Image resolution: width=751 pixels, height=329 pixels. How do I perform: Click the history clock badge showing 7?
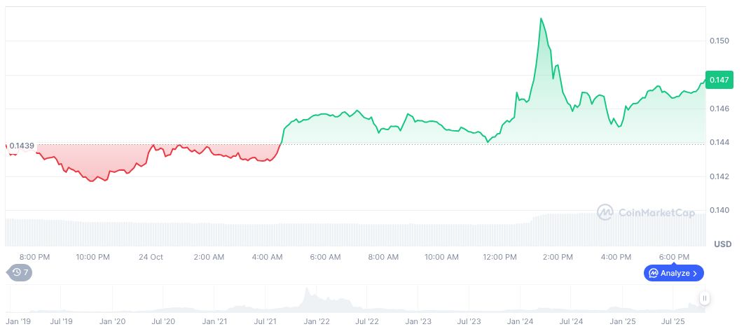[19, 272]
